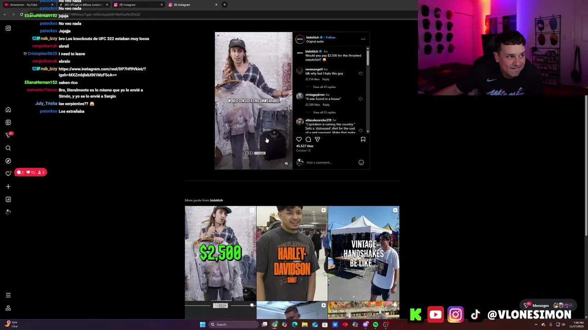Open renexangel1's profile link
Screen dimensions: 588x330
coord(314,69)
